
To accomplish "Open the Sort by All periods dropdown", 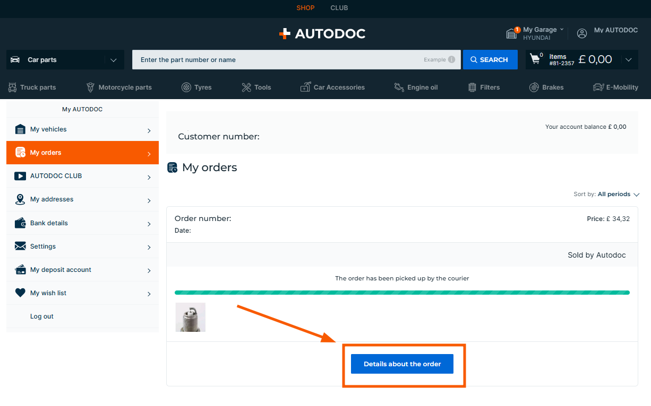I will click(x=618, y=195).
